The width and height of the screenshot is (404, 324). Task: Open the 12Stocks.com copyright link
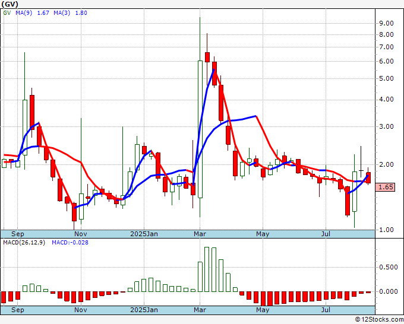point(379,320)
